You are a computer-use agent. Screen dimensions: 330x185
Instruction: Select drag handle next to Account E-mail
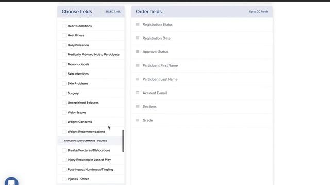click(138, 92)
